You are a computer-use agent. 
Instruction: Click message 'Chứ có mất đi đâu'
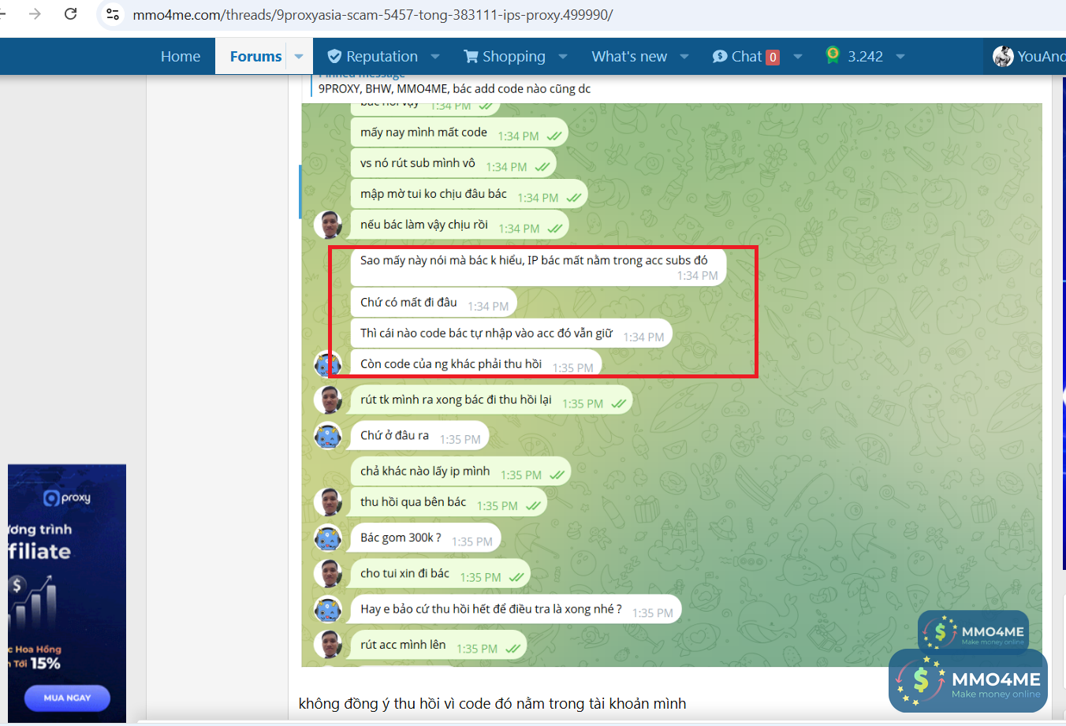(x=434, y=303)
